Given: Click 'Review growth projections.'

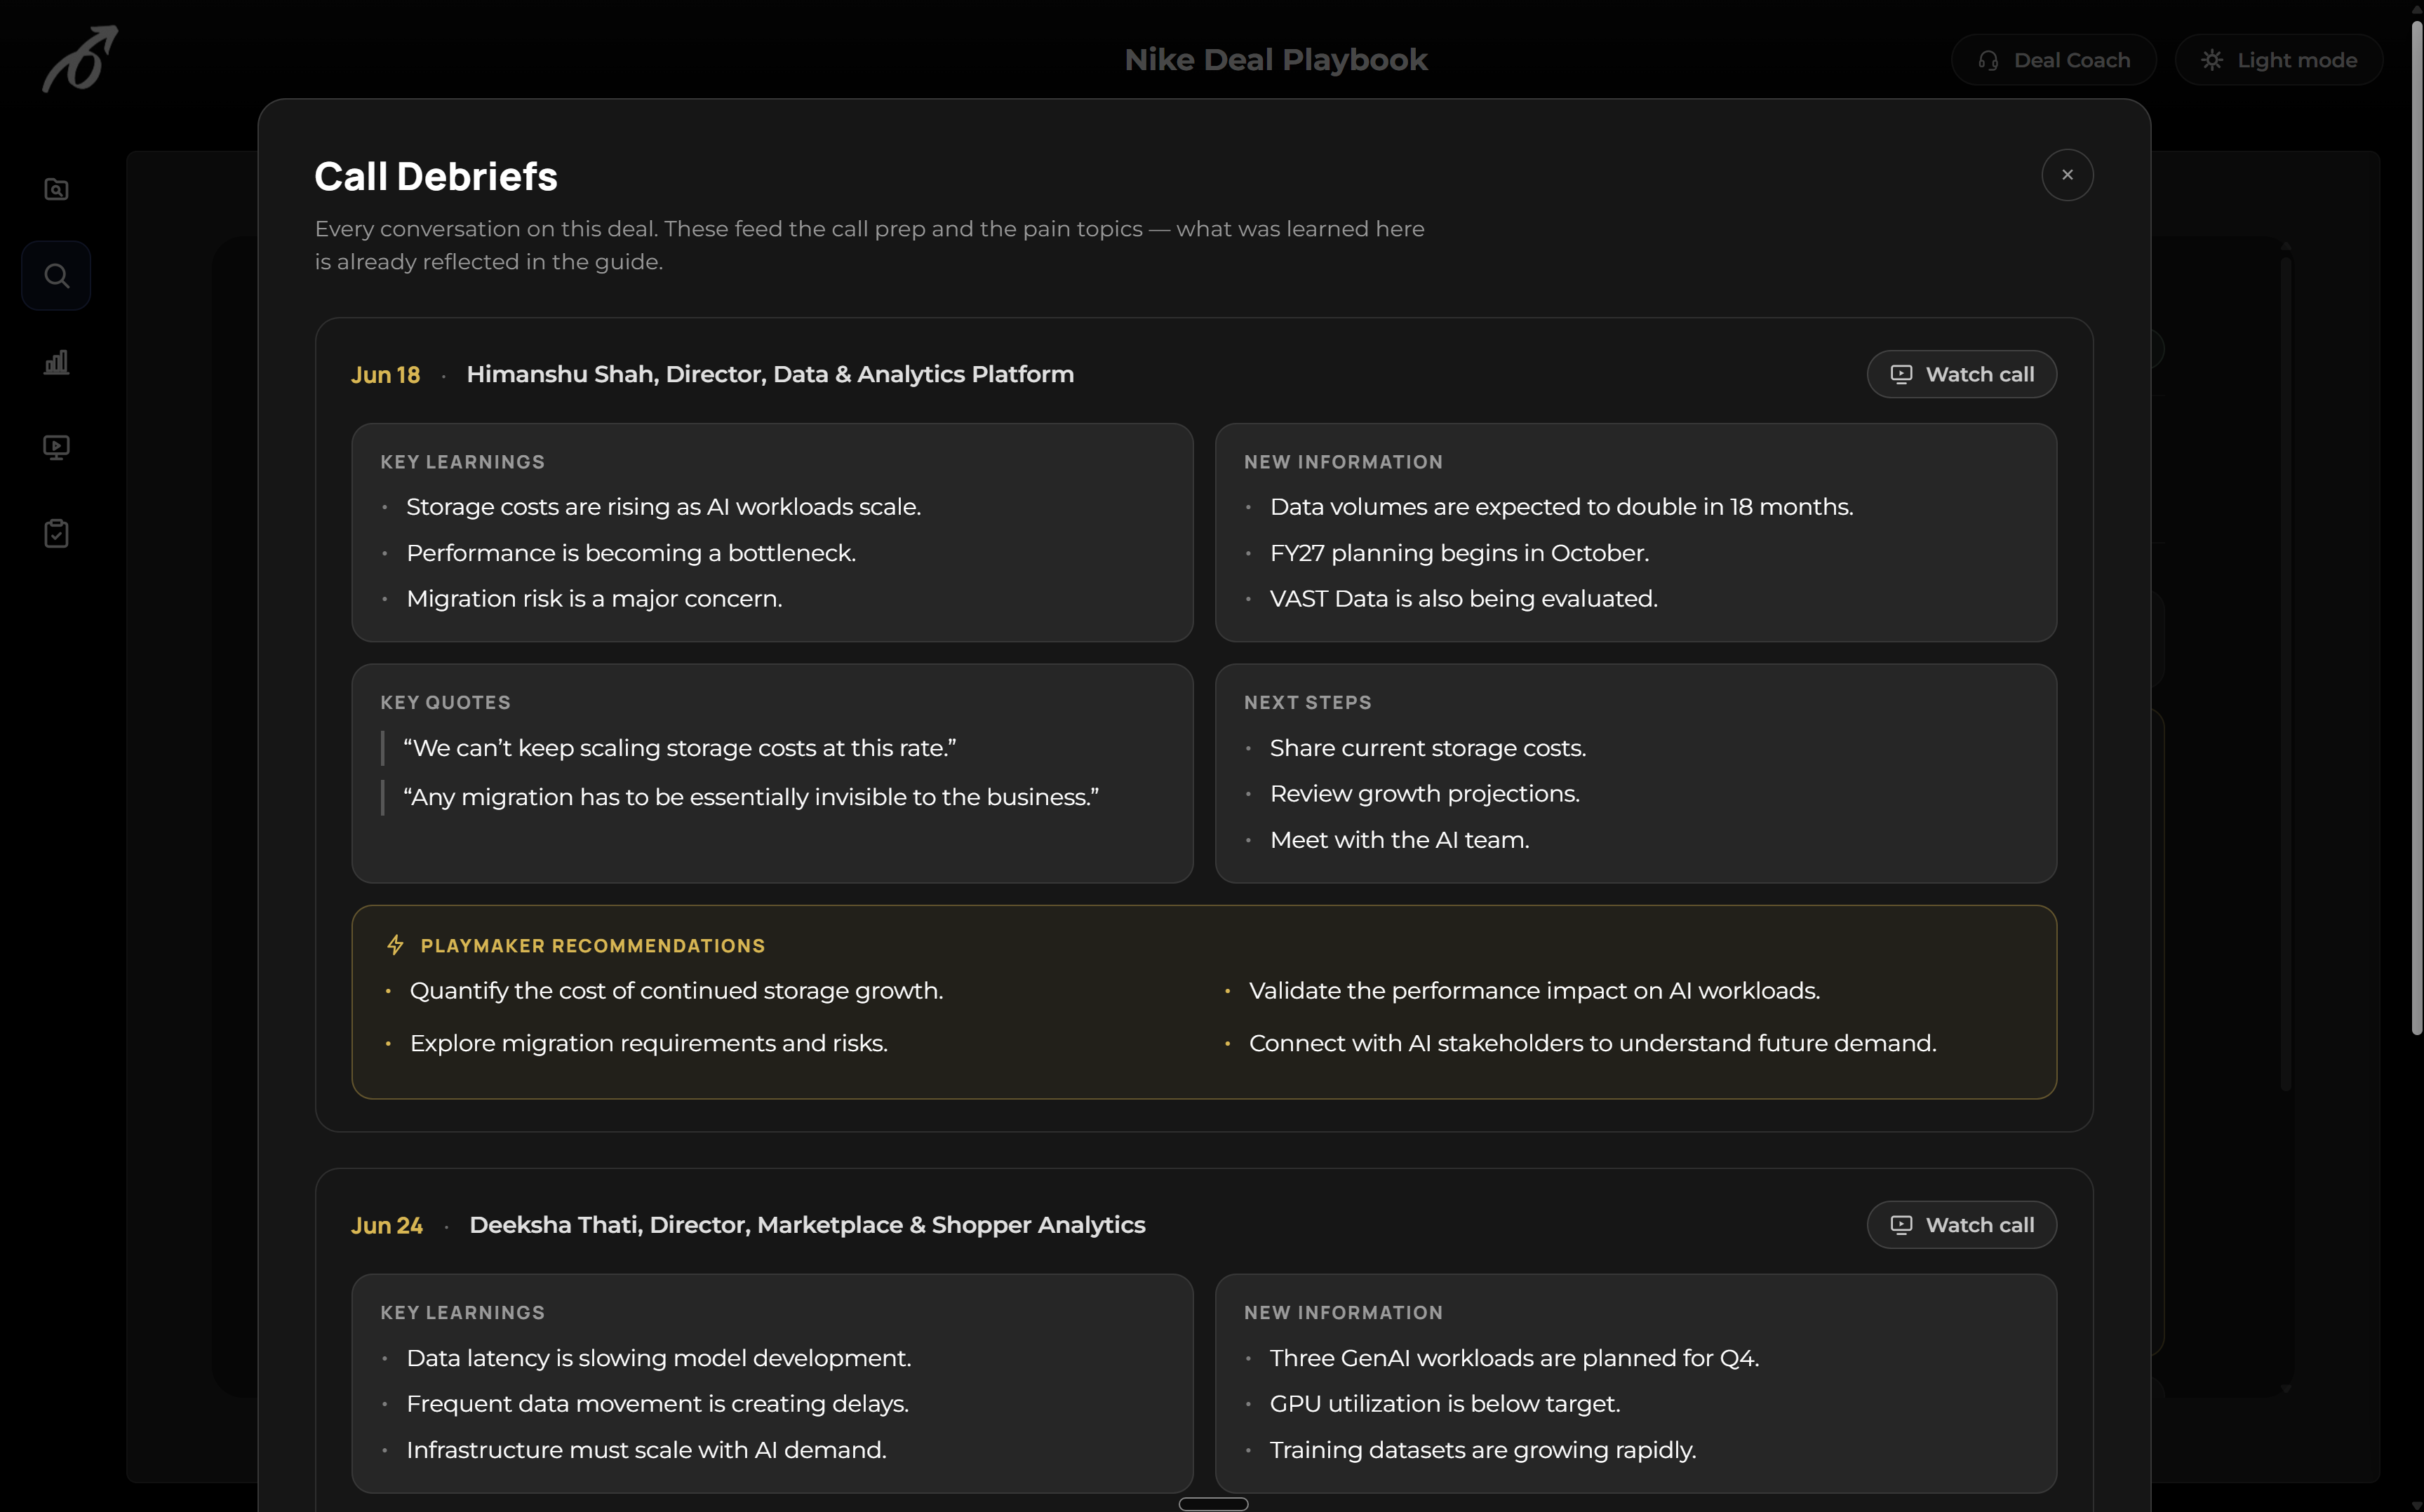Looking at the screenshot, I should [x=1425, y=794].
